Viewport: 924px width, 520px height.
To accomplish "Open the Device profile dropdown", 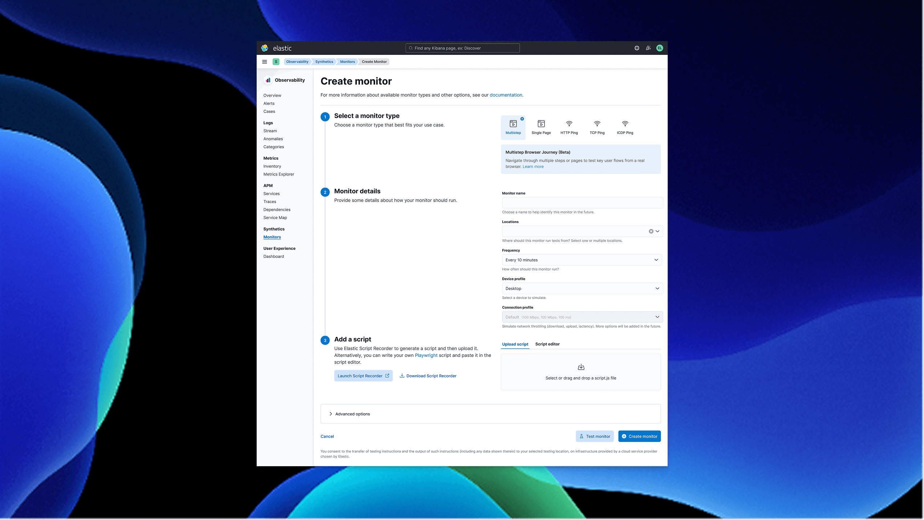I will (x=581, y=288).
